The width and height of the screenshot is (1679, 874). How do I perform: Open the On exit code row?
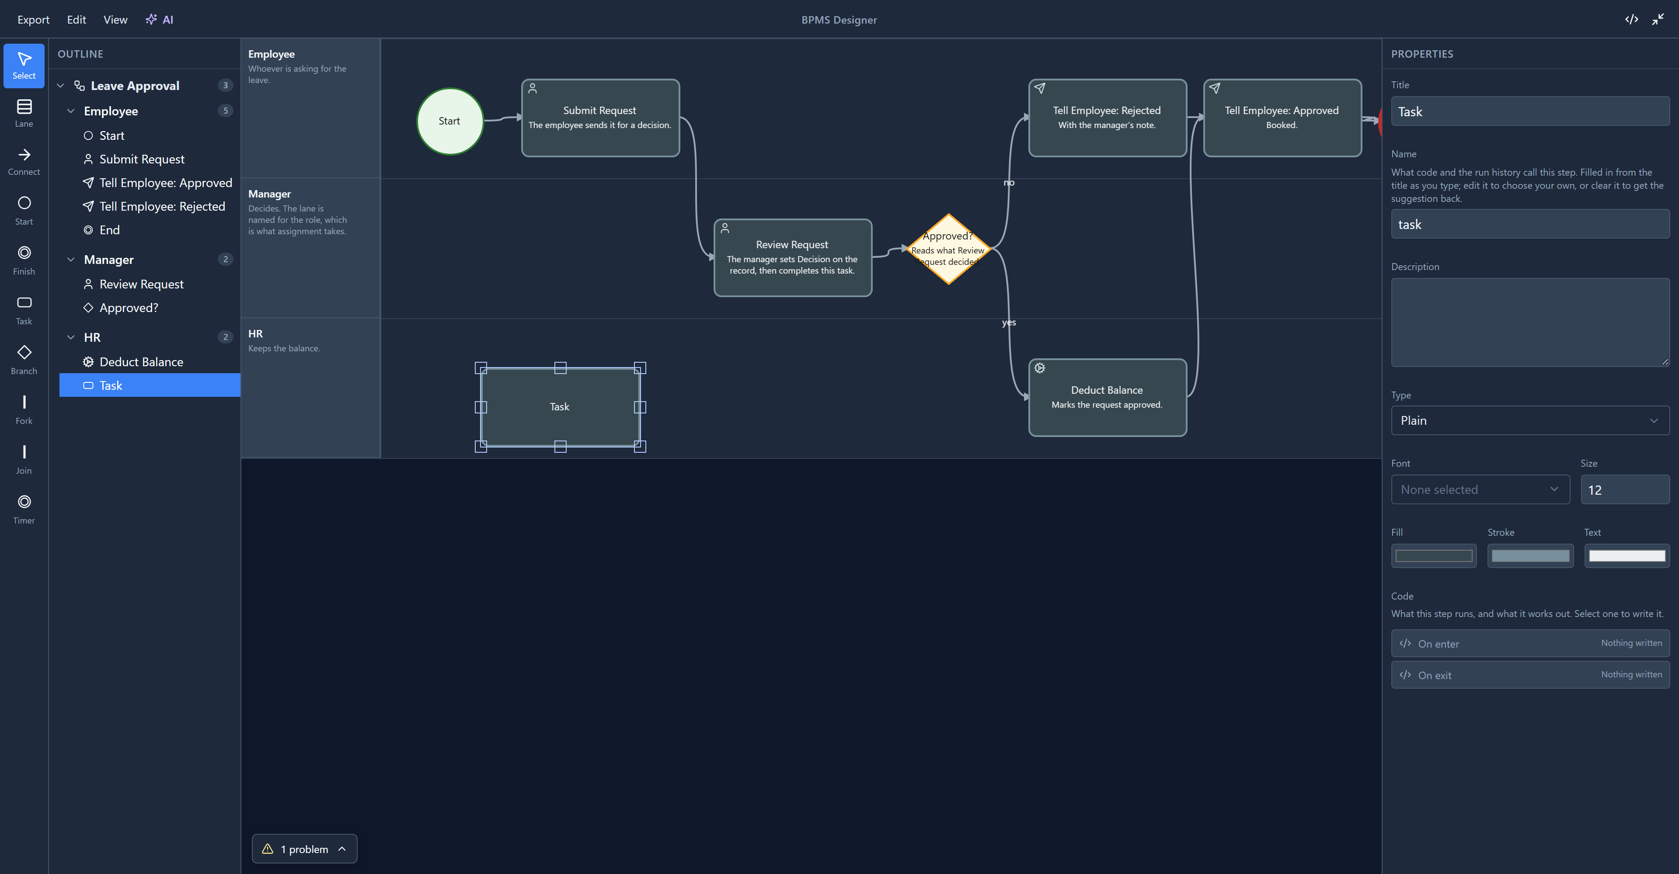(x=1530, y=675)
